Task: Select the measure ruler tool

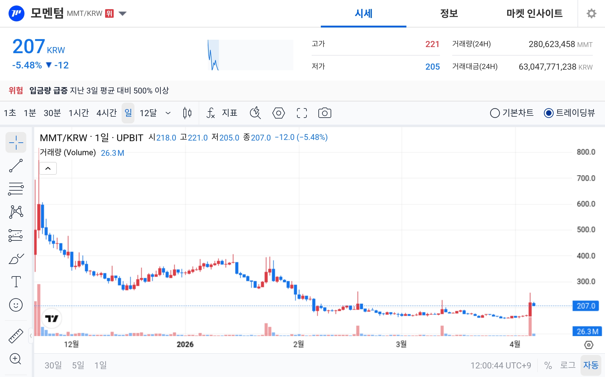Action: pos(16,335)
